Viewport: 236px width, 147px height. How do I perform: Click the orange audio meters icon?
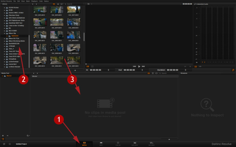click(195, 67)
